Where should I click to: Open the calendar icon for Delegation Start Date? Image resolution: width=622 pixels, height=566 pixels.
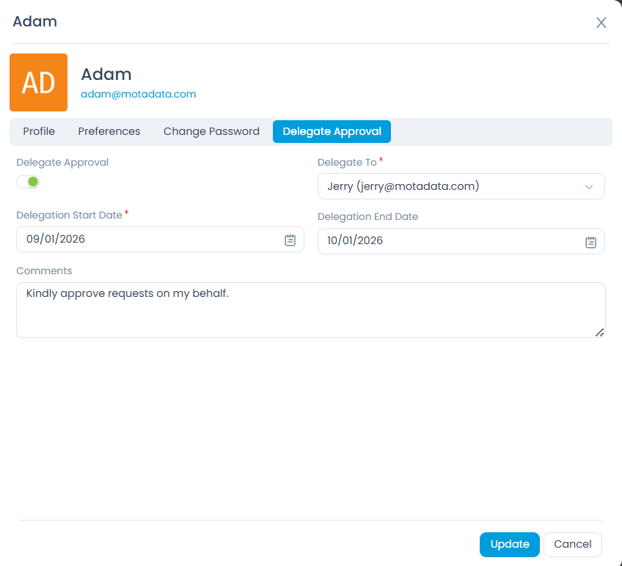pyautogui.click(x=290, y=240)
